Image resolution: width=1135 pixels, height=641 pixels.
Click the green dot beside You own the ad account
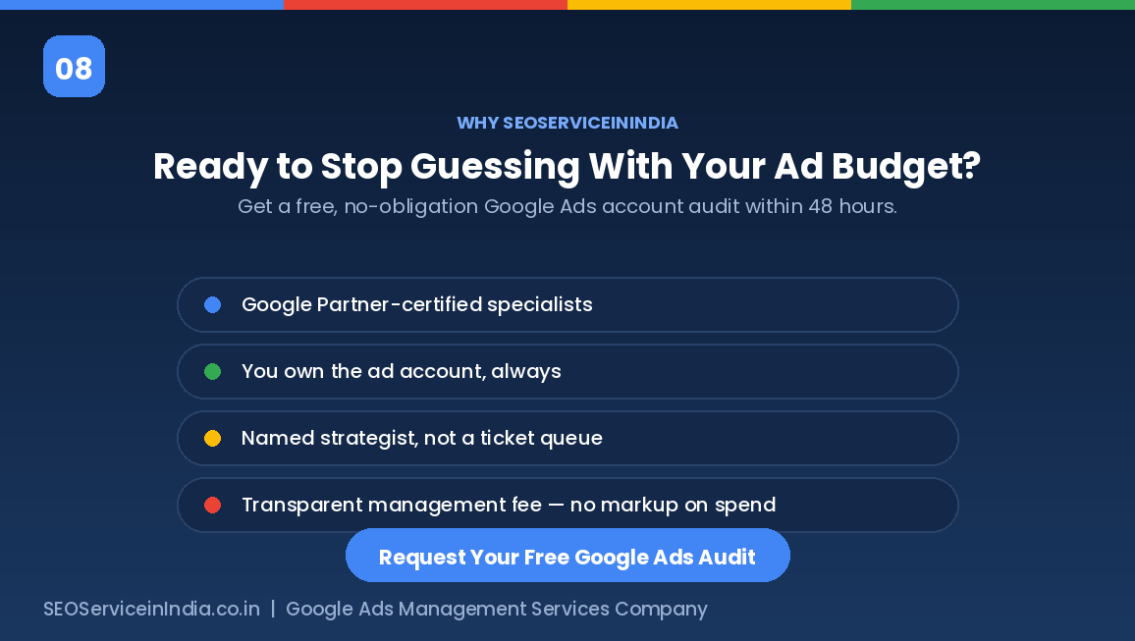tap(212, 371)
